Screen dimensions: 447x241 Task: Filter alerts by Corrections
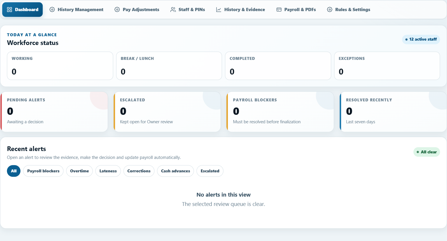tap(139, 171)
